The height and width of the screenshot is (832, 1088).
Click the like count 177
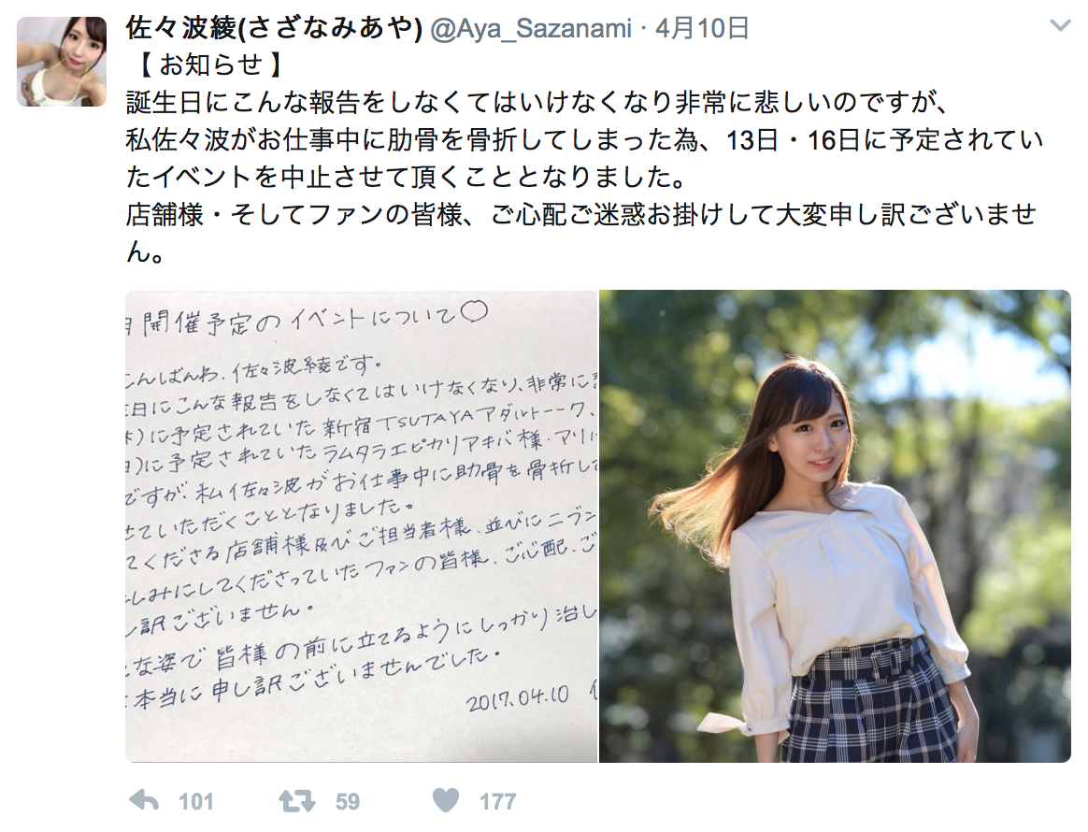(x=497, y=802)
